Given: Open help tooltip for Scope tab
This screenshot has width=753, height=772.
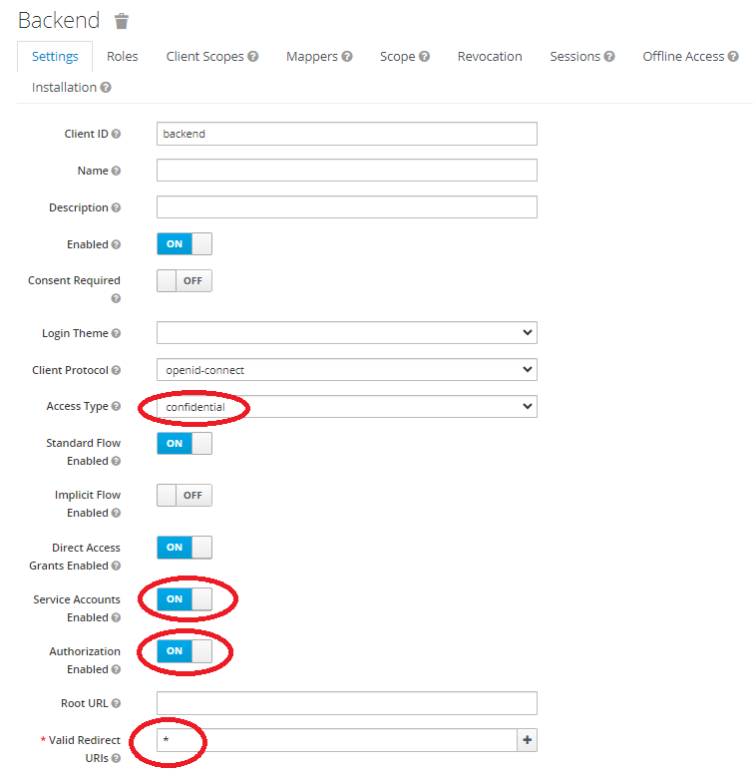Looking at the screenshot, I should [424, 57].
